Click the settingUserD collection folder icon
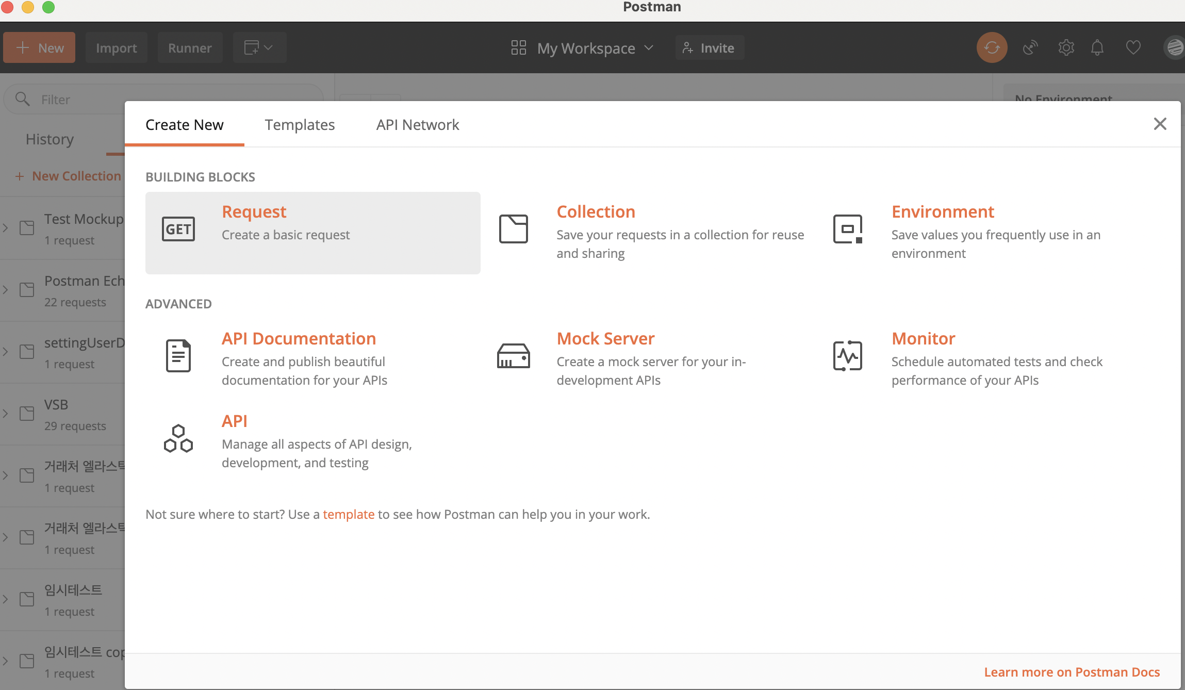The width and height of the screenshot is (1185, 690). tap(27, 352)
